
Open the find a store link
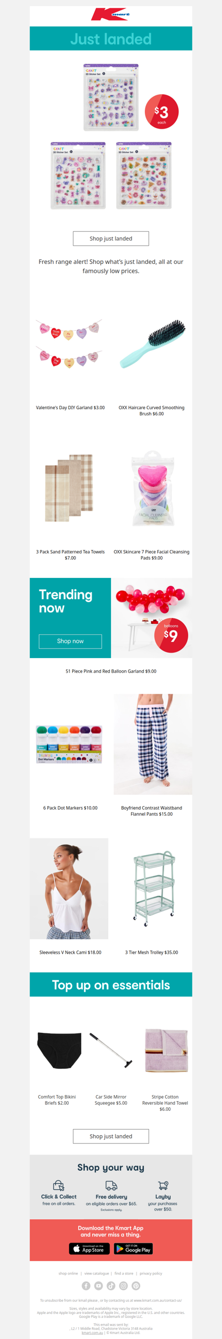pos(124,1273)
